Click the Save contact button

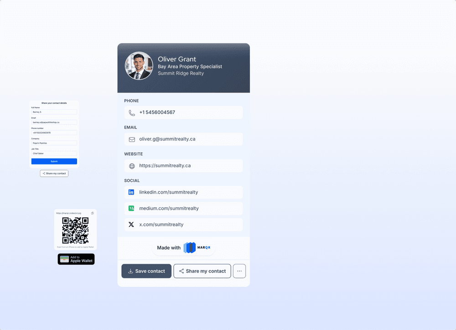[x=146, y=271]
